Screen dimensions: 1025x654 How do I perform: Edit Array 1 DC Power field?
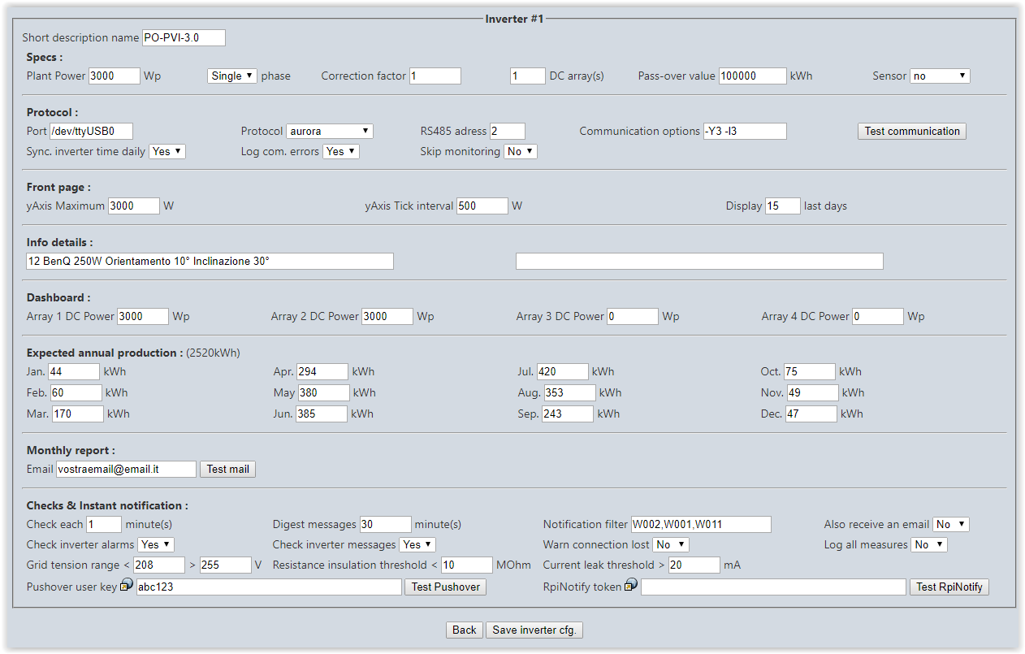[143, 316]
